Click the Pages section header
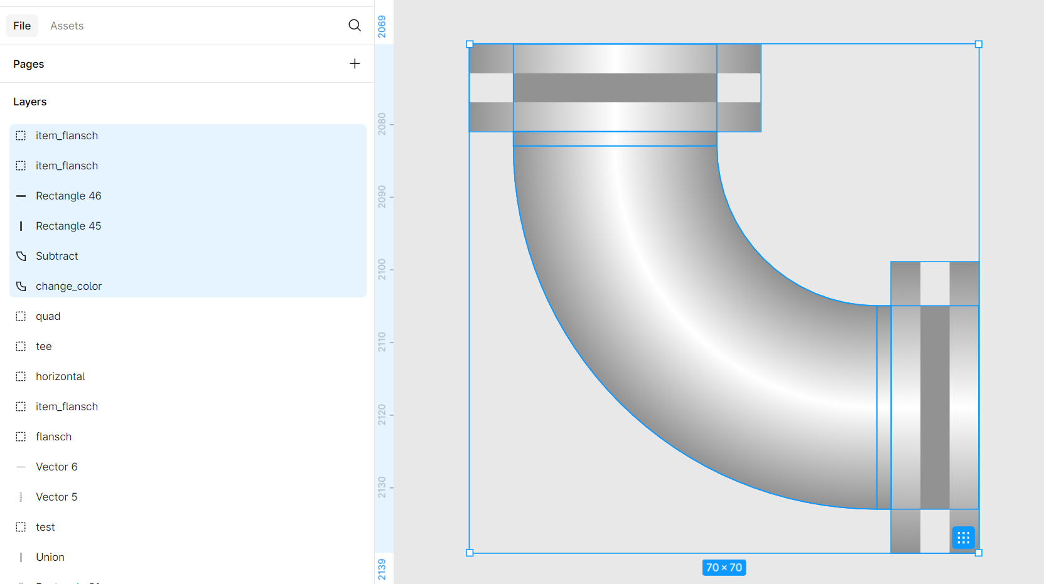Screen dimensions: 1044x584 (x=29, y=64)
